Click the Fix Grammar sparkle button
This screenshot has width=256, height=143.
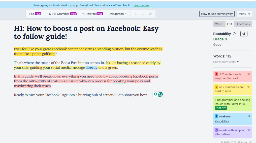(x=62, y=14)
